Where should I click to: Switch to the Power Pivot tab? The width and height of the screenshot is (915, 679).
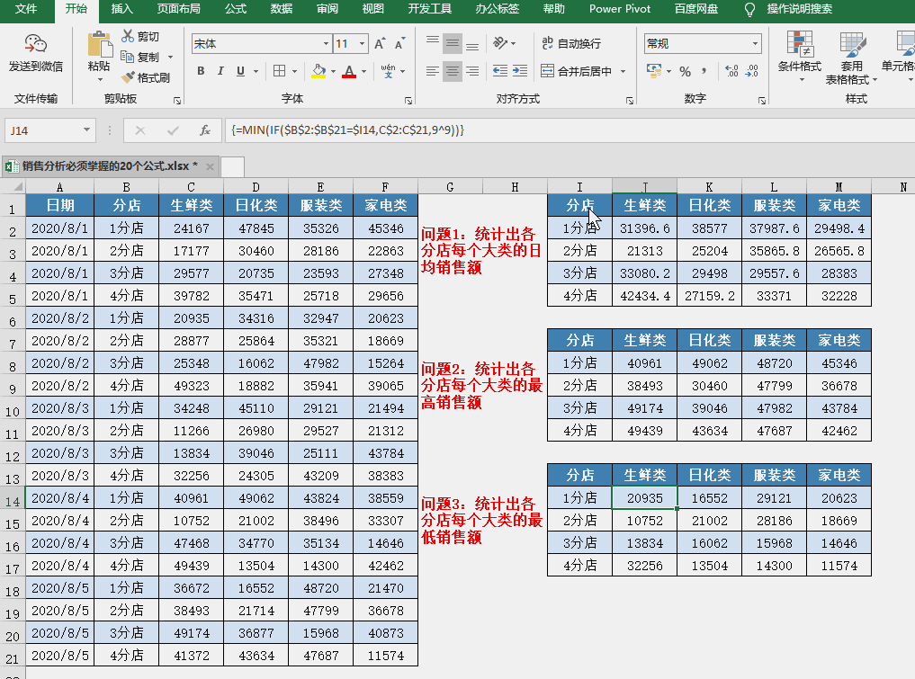tap(620, 9)
